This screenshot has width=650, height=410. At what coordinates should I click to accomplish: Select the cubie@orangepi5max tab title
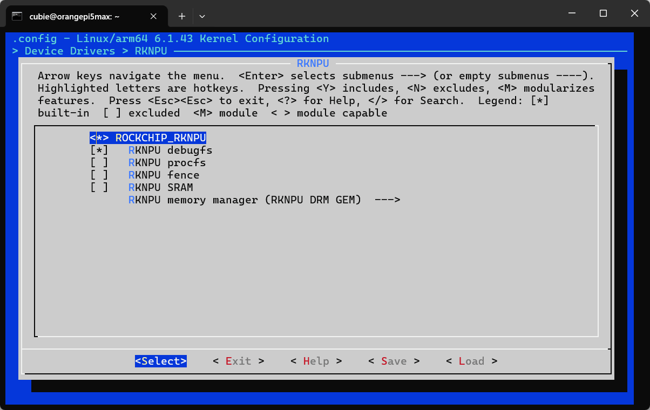tap(75, 16)
